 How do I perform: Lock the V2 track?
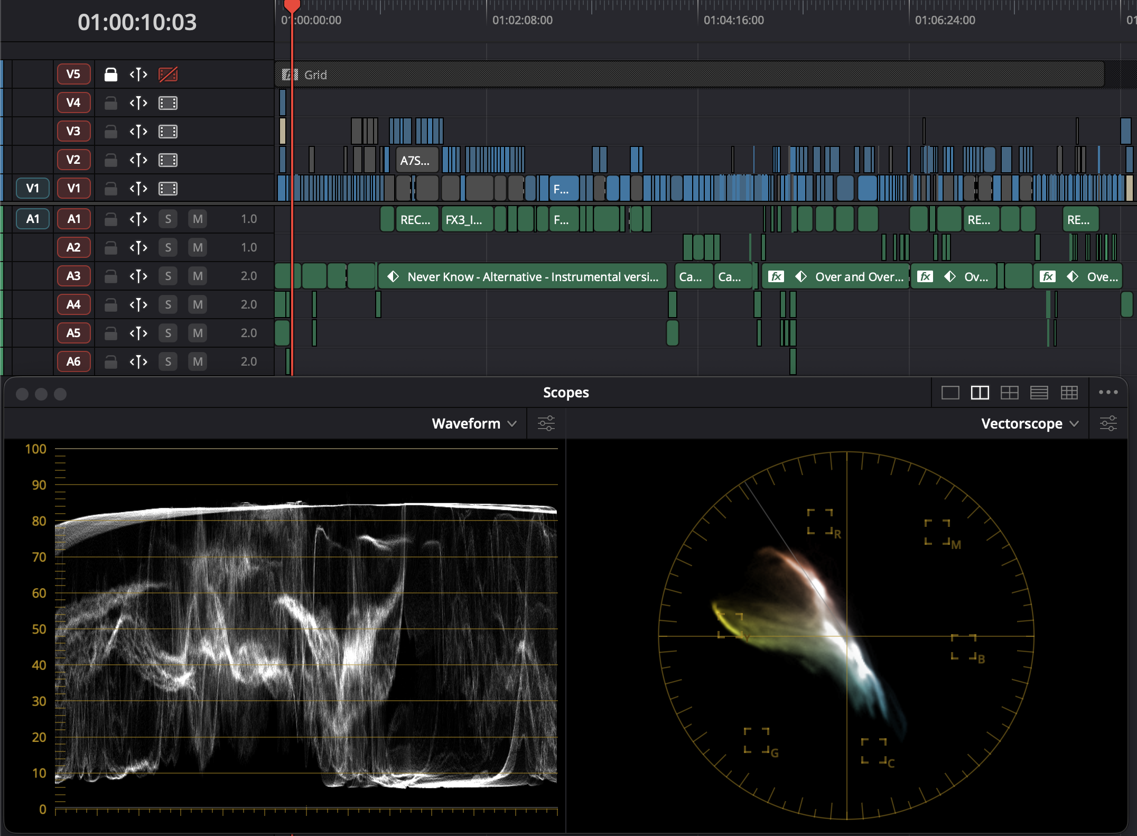pos(110,160)
